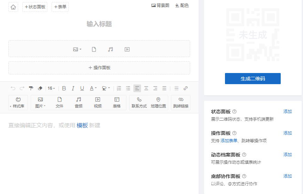The width and height of the screenshot is (303, 194).
Task: Click the eraser clear-format icon
Action: [x=40, y=88]
